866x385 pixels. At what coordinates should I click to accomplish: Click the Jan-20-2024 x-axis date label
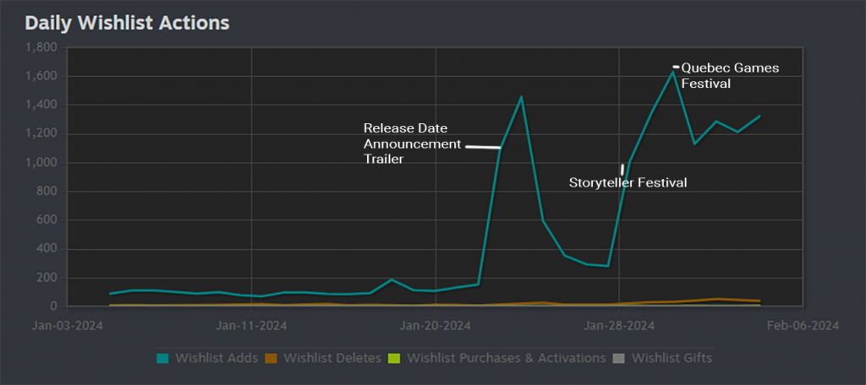coord(436,324)
